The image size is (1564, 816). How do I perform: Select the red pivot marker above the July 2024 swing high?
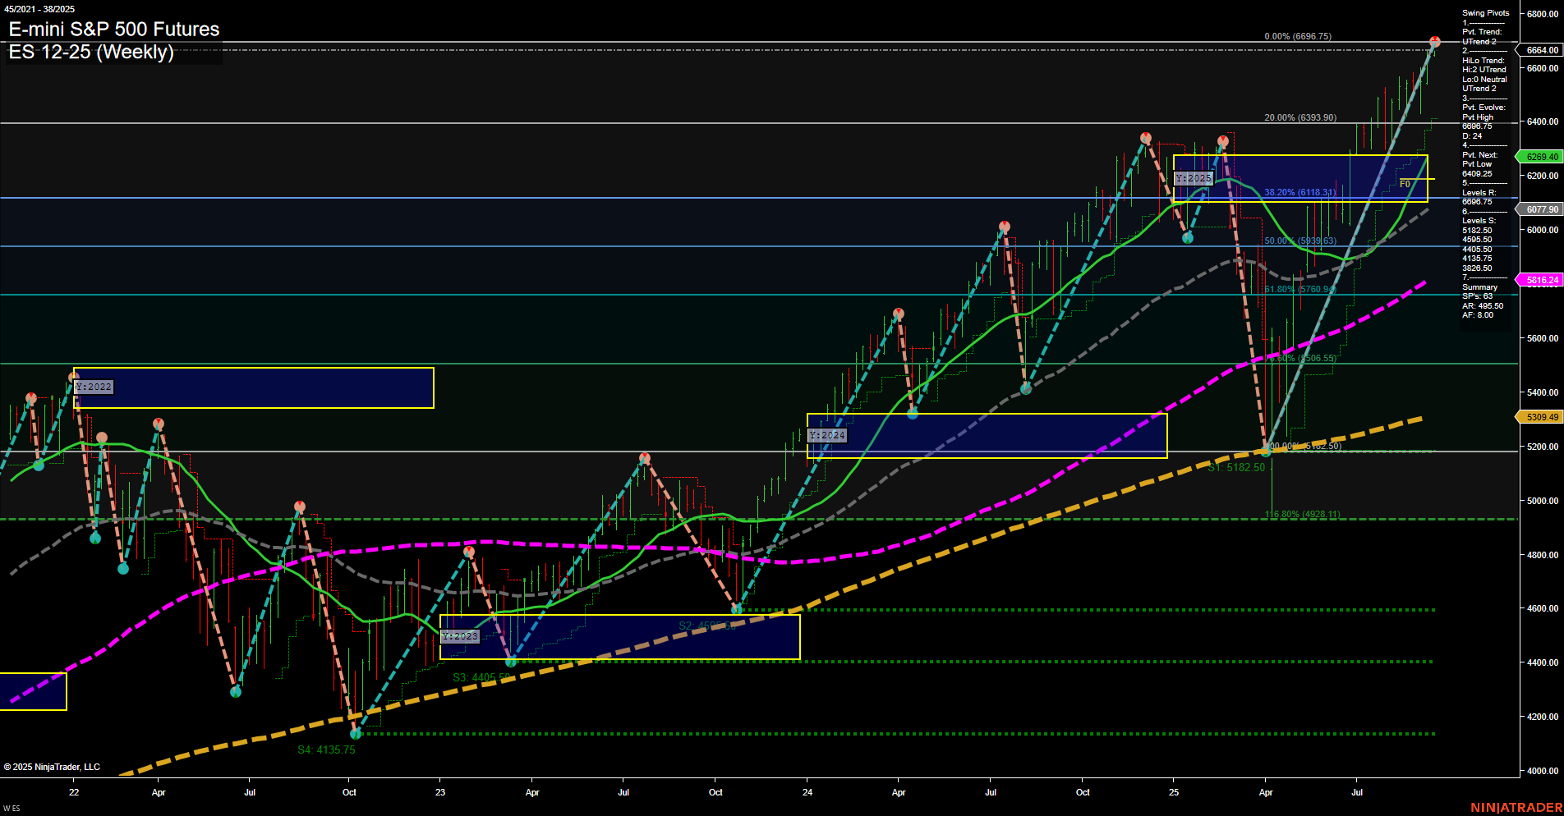[x=1004, y=223]
